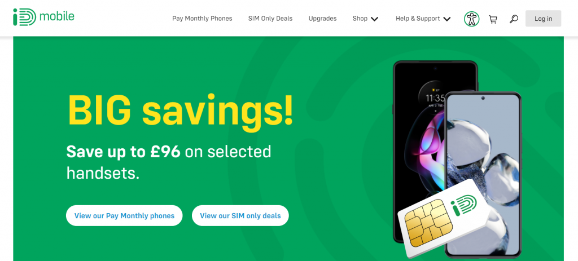Click the iD logo on SIM card
This screenshot has height=261, width=578.
tap(463, 206)
